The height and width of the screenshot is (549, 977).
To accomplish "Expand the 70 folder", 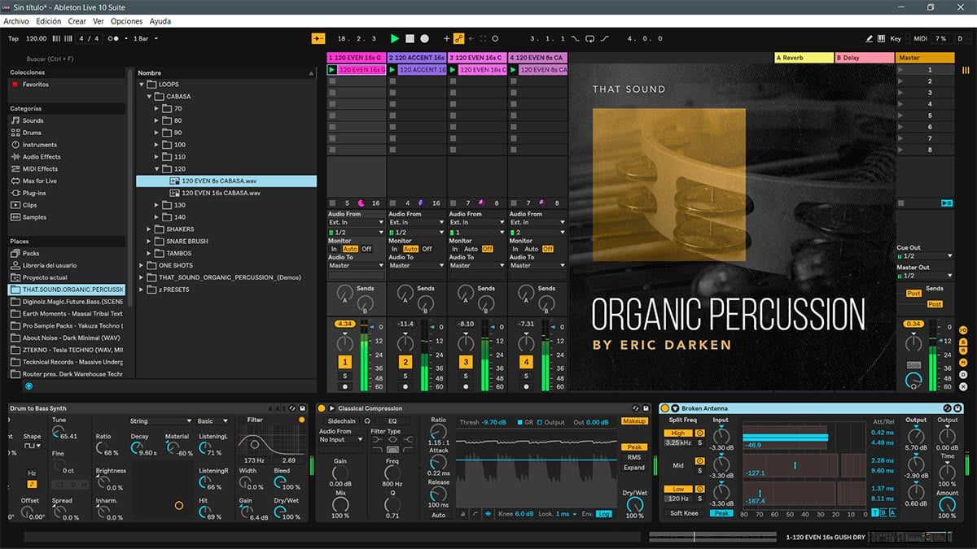I will click(x=158, y=108).
